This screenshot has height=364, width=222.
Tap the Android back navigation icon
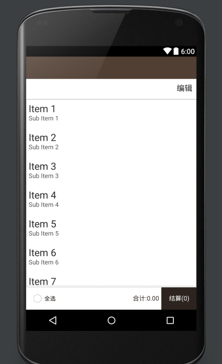(53, 320)
